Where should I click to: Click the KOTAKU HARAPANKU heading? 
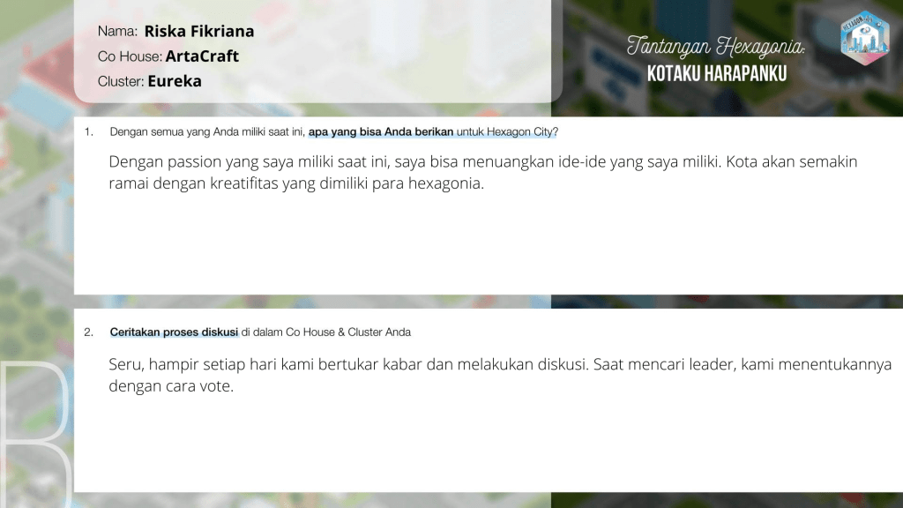[716, 74]
